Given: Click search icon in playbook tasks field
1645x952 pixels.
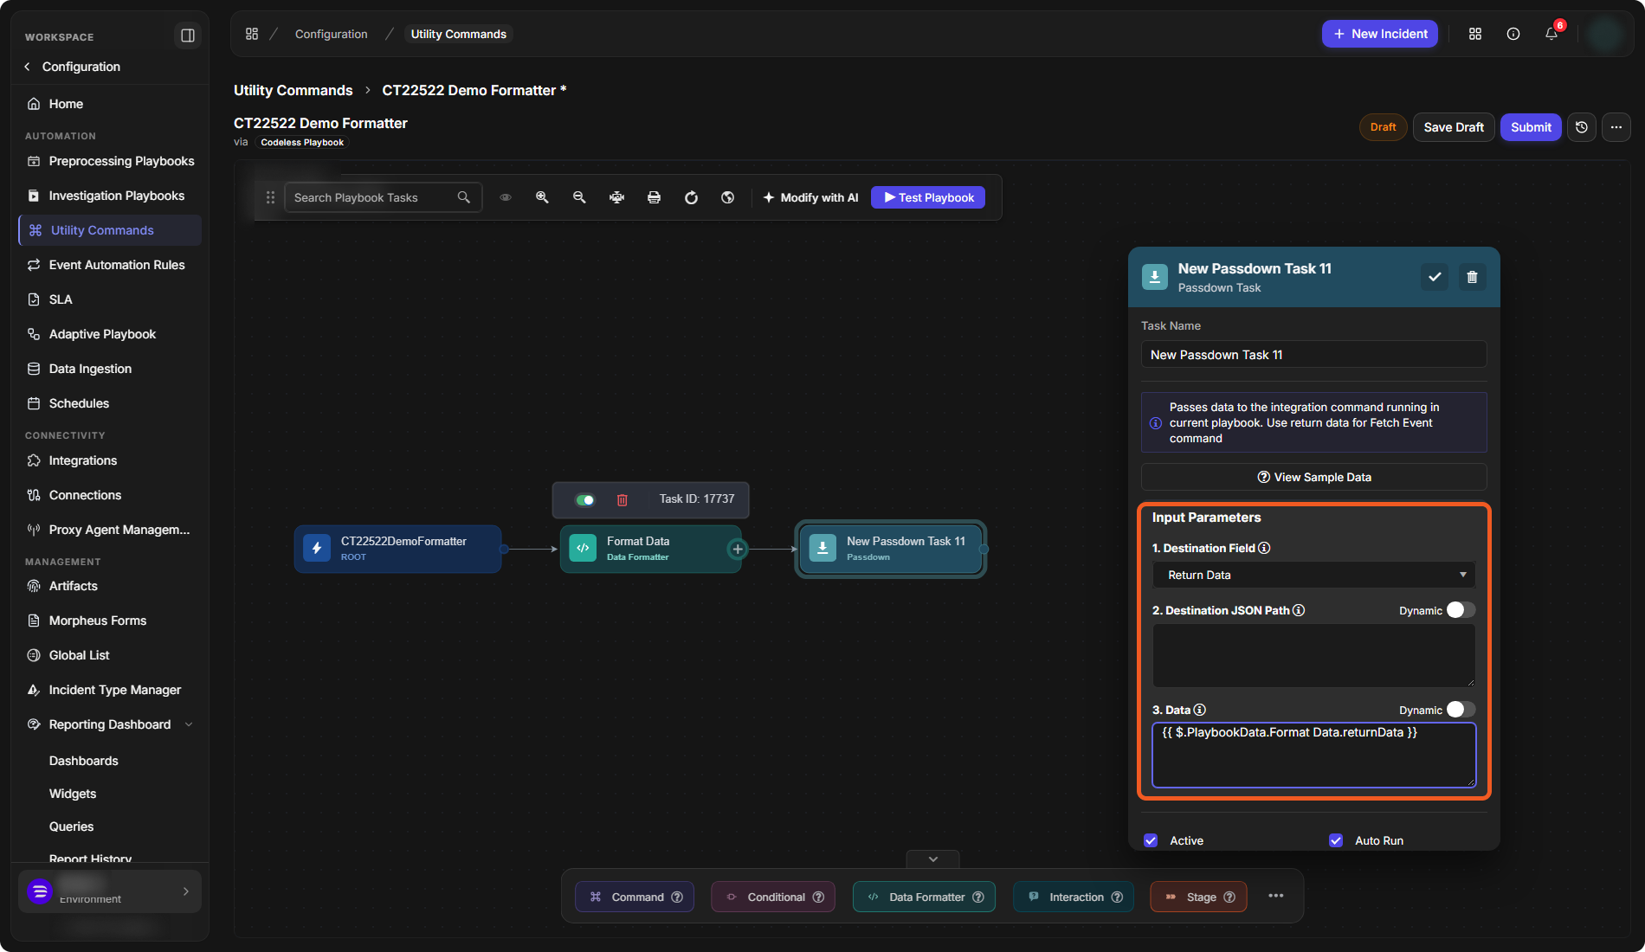Looking at the screenshot, I should coord(464,197).
